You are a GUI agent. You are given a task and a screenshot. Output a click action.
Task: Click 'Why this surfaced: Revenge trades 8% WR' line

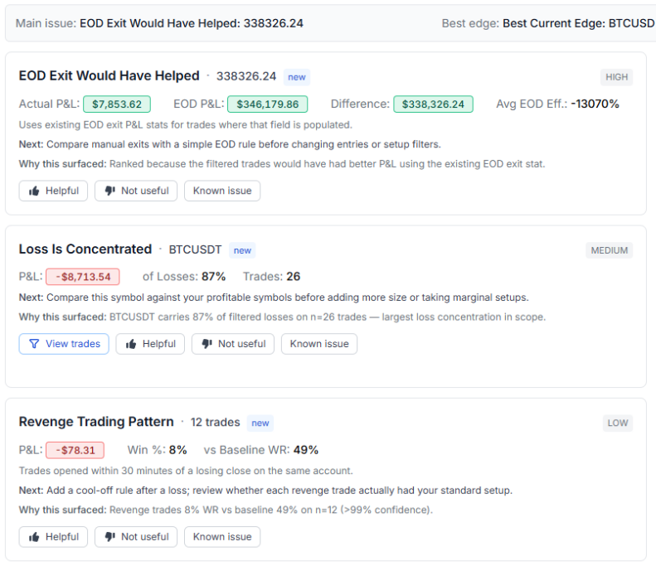click(226, 510)
